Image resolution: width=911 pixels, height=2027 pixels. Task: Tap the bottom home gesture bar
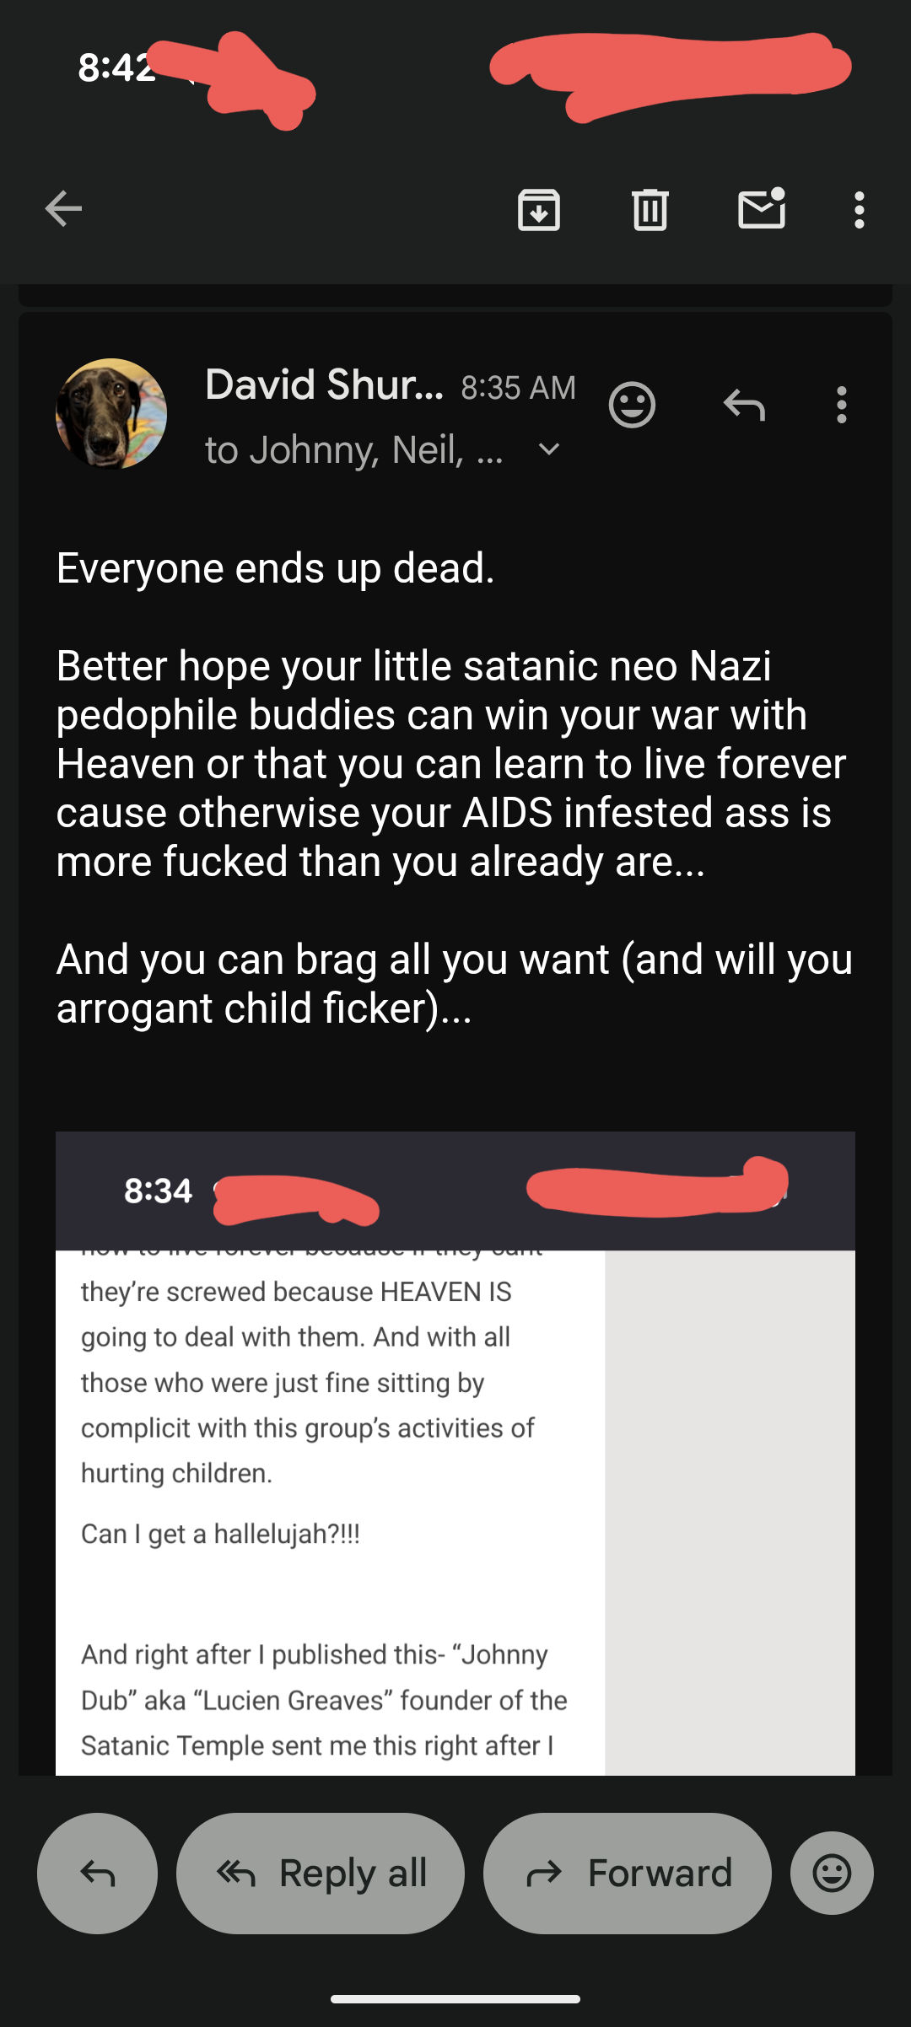[455, 1999]
